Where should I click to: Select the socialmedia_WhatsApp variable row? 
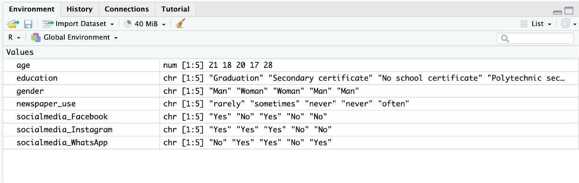tap(291, 142)
